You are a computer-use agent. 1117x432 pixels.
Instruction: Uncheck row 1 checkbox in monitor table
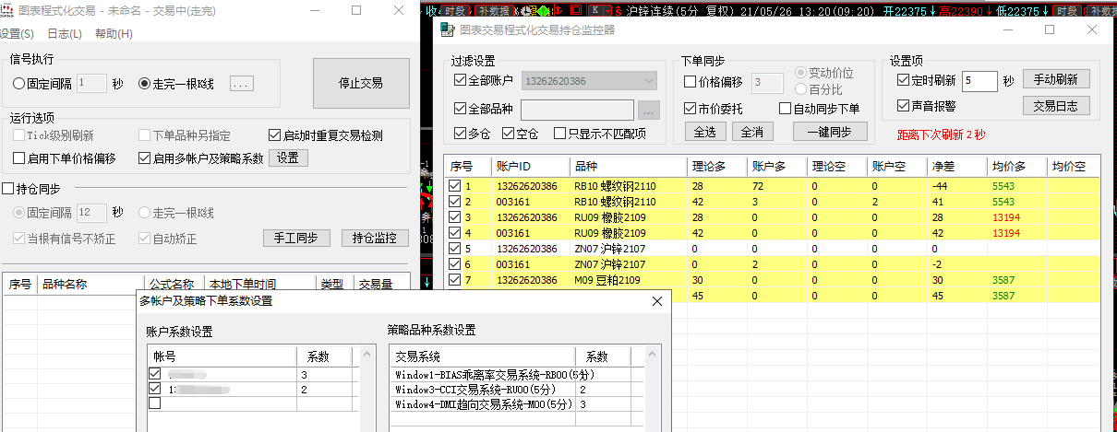pos(454,186)
